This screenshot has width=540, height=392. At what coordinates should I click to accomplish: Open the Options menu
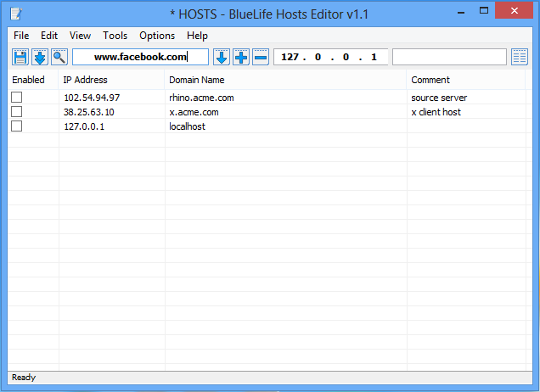click(x=157, y=36)
